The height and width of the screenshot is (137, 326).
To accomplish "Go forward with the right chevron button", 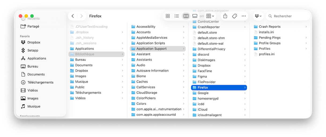I will 81,16.
